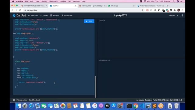Viewport: 195px width, 110px height.
Task: Open Podcasts from the Dock
Action: [x=101, y=106]
